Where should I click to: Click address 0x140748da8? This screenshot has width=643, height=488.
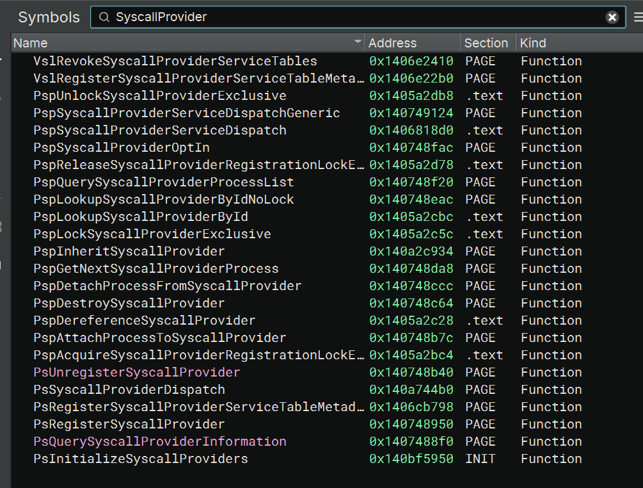coord(411,268)
